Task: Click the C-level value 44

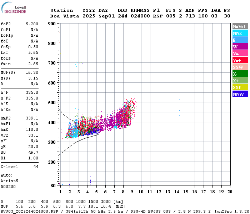Action: click(x=36, y=167)
